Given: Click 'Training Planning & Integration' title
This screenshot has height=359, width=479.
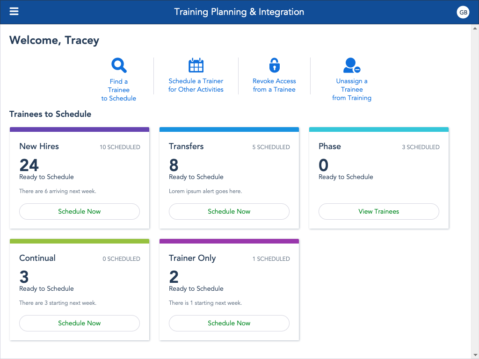Looking at the screenshot, I should click(239, 12).
